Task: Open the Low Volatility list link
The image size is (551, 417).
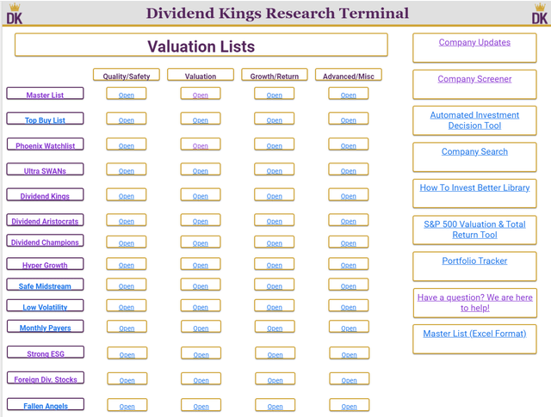Action: tap(45, 306)
